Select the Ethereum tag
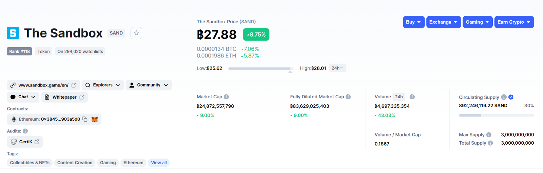Image resolution: width=543 pixels, height=173 pixels. (x=133, y=163)
